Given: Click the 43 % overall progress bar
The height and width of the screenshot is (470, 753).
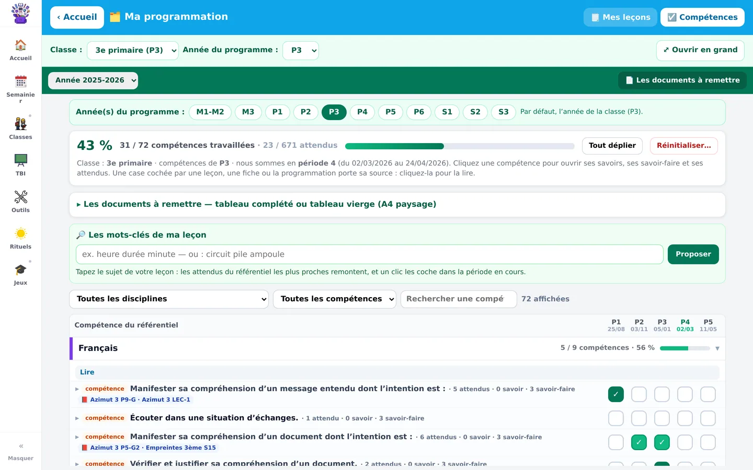Looking at the screenshot, I should click(460, 146).
